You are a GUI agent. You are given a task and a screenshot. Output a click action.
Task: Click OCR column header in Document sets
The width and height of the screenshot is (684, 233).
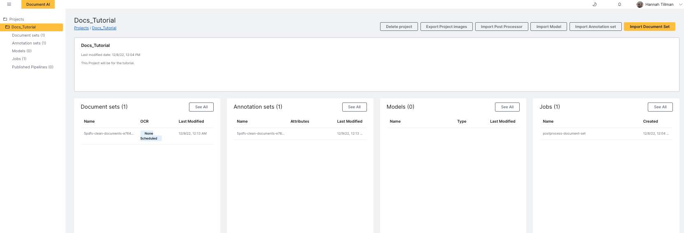pos(145,121)
